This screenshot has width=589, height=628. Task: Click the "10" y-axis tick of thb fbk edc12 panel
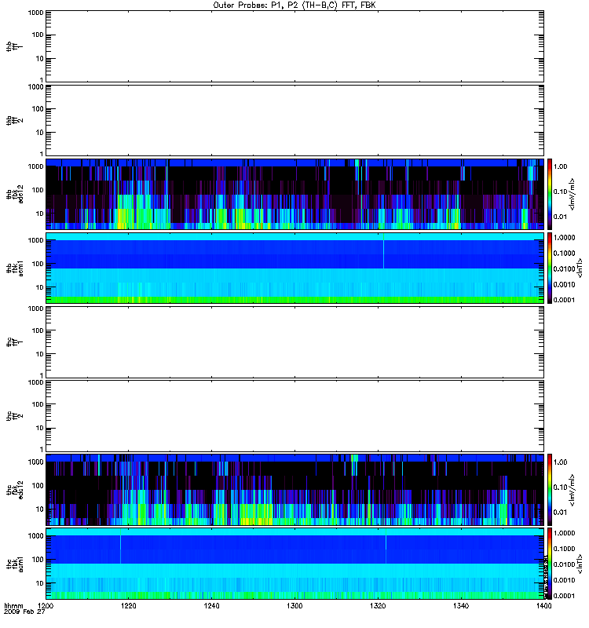pos(40,214)
